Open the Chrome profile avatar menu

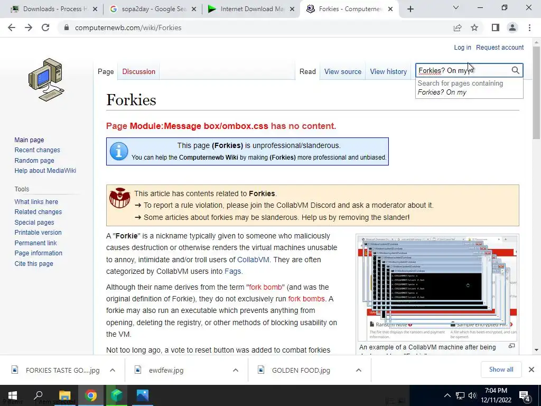[512, 27]
